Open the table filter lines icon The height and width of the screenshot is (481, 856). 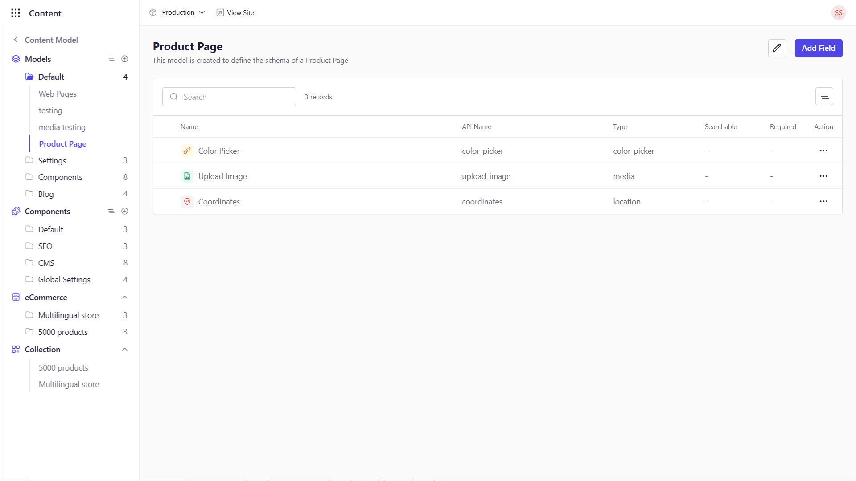(x=824, y=97)
